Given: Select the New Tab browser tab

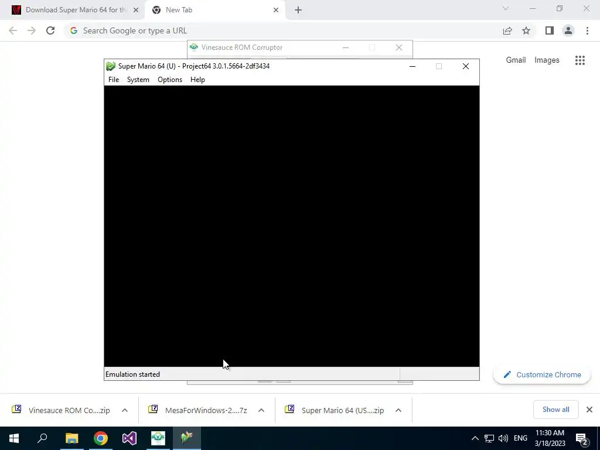Looking at the screenshot, I should coord(214,10).
